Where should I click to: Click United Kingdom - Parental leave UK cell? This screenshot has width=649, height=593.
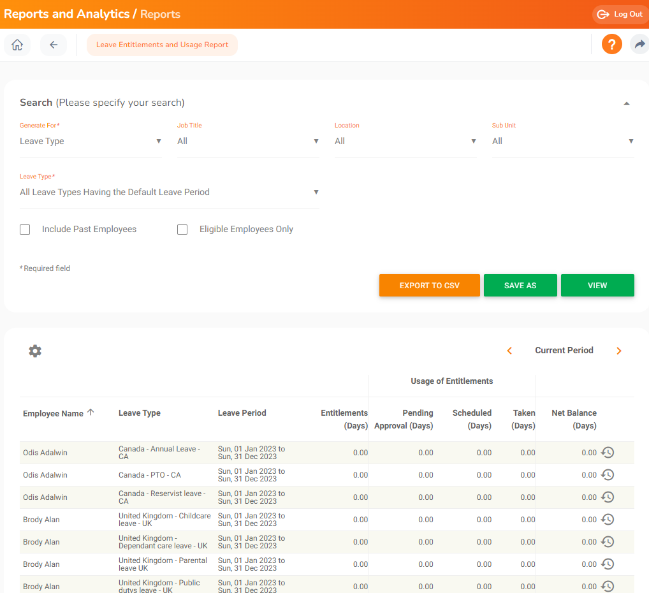(163, 564)
